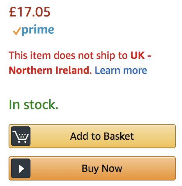Image resolution: width=182 pixels, height=186 pixels.
Task: Click 'This item' at the start of the warning
Action: coord(30,55)
